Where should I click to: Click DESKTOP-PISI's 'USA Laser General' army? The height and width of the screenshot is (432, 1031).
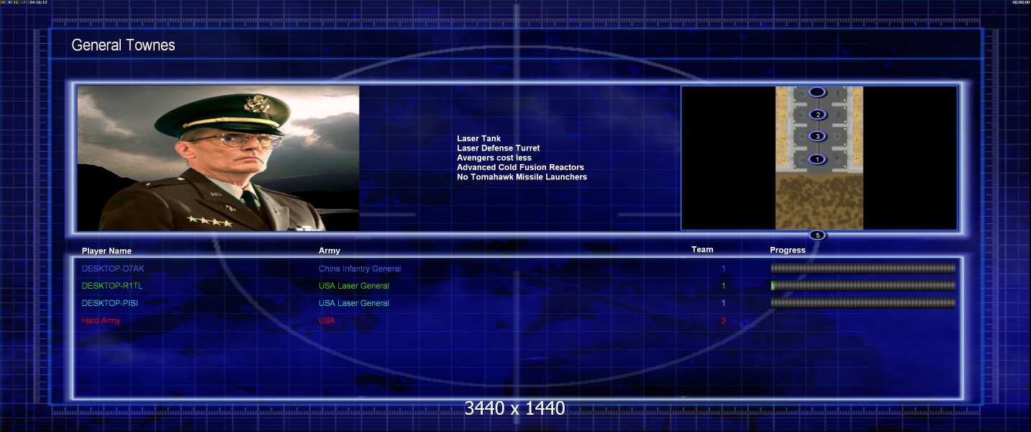pos(354,303)
